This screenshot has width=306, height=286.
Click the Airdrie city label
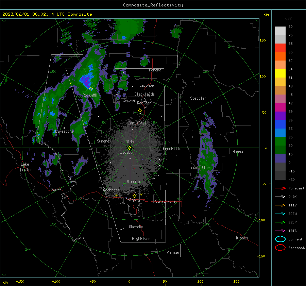(134, 182)
